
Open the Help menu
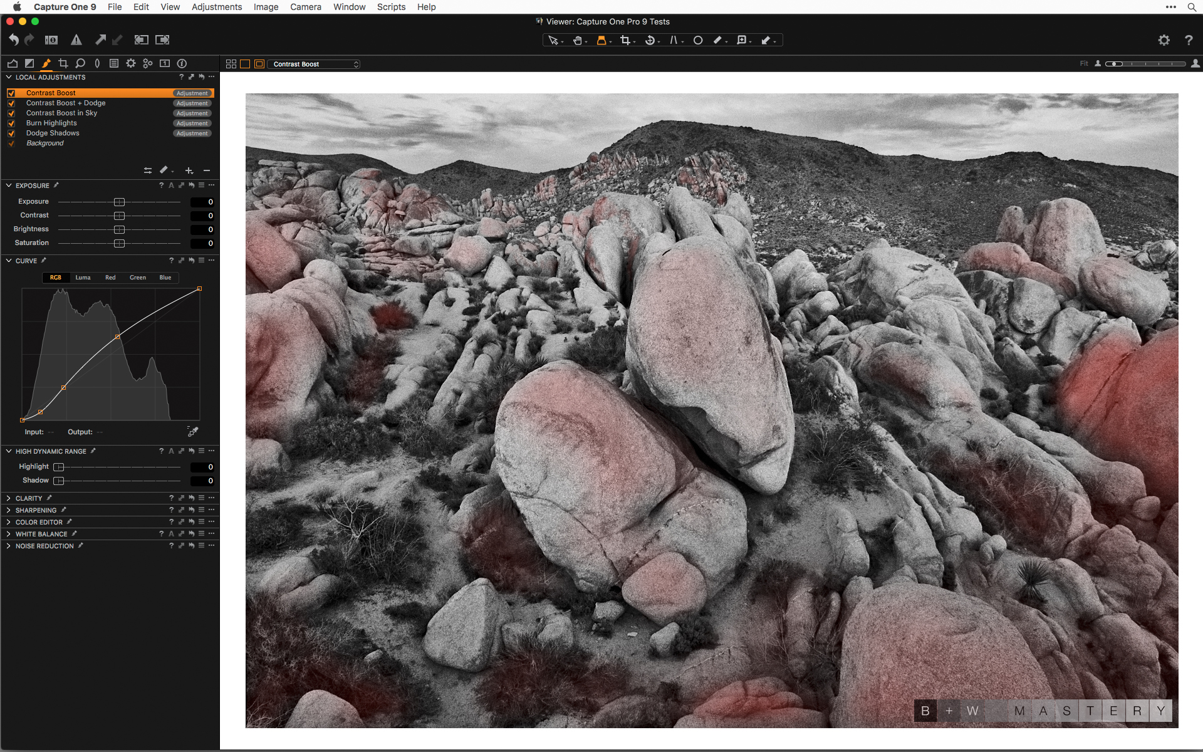[x=427, y=7]
